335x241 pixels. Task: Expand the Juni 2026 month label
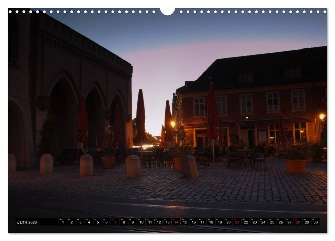click(x=26, y=222)
